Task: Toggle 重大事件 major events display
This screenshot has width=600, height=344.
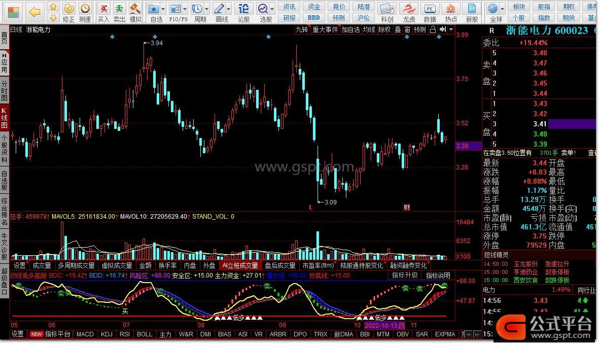Action: [x=325, y=29]
